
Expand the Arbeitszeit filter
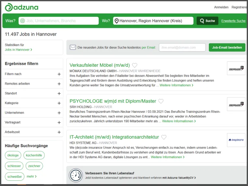pos(33,132)
